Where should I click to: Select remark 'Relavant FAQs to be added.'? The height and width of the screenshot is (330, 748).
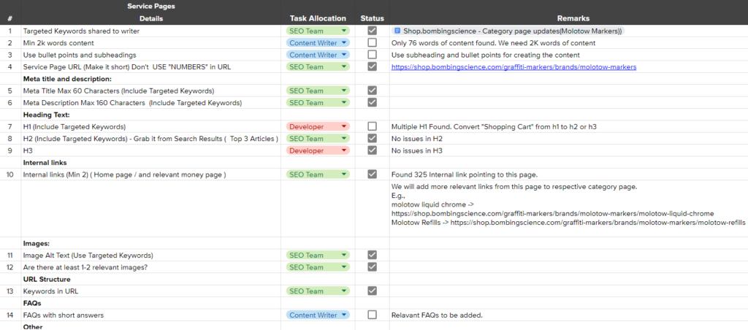568,315
